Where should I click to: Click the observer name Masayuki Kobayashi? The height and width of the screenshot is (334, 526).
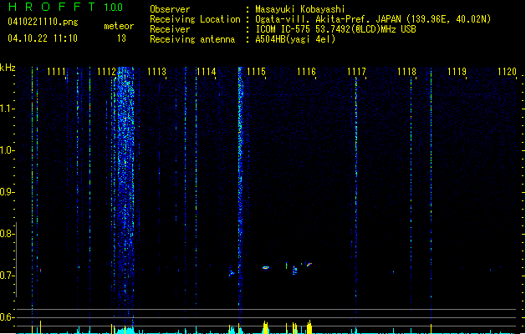300,9
